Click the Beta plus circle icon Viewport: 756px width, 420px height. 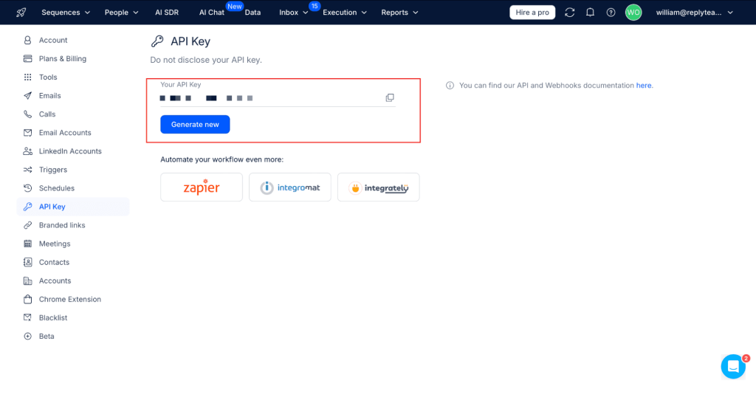[x=27, y=336]
